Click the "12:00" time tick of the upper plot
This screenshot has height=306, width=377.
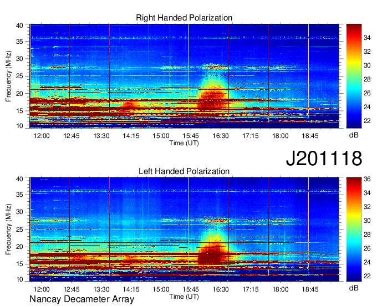tap(42, 136)
